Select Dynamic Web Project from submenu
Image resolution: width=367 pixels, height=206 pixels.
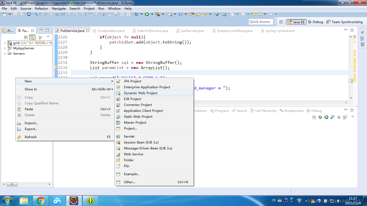click(154, 93)
